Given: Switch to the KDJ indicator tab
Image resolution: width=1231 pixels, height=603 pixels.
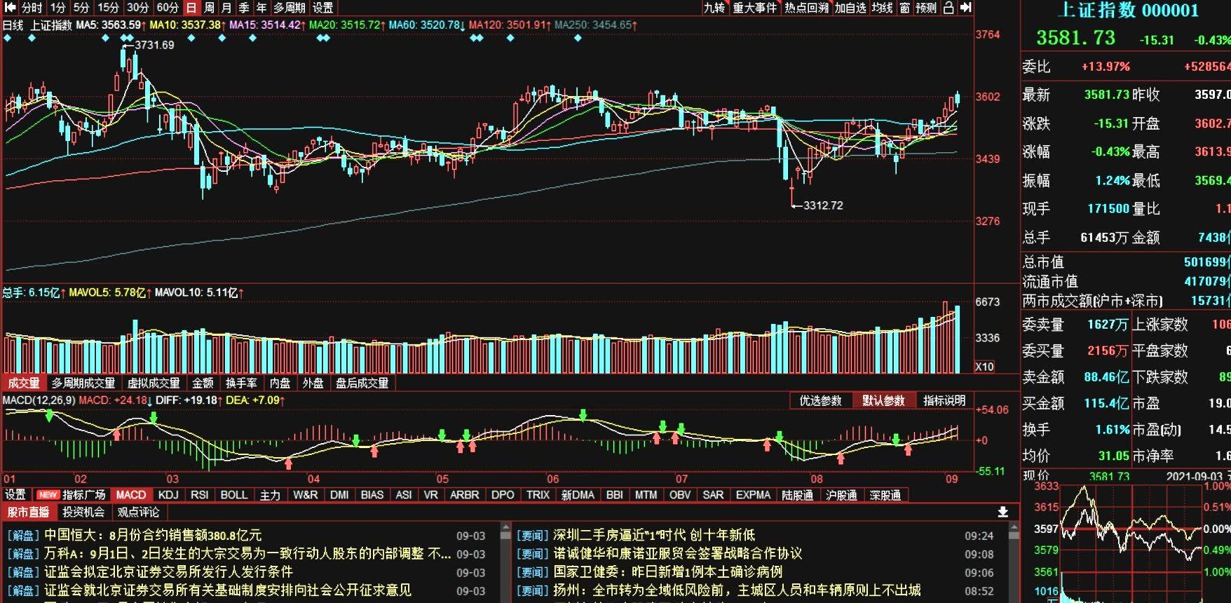Looking at the screenshot, I should click(168, 495).
